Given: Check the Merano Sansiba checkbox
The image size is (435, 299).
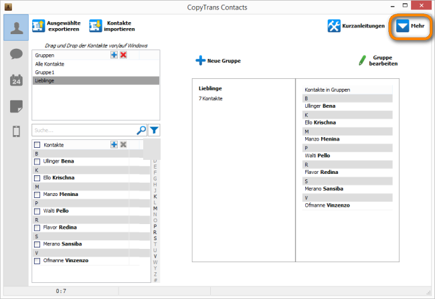Looking at the screenshot, I should point(37,244).
